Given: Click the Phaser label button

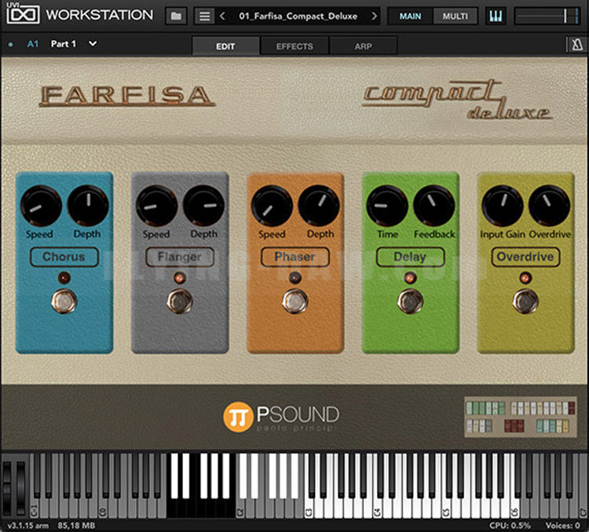Looking at the screenshot, I should [295, 257].
